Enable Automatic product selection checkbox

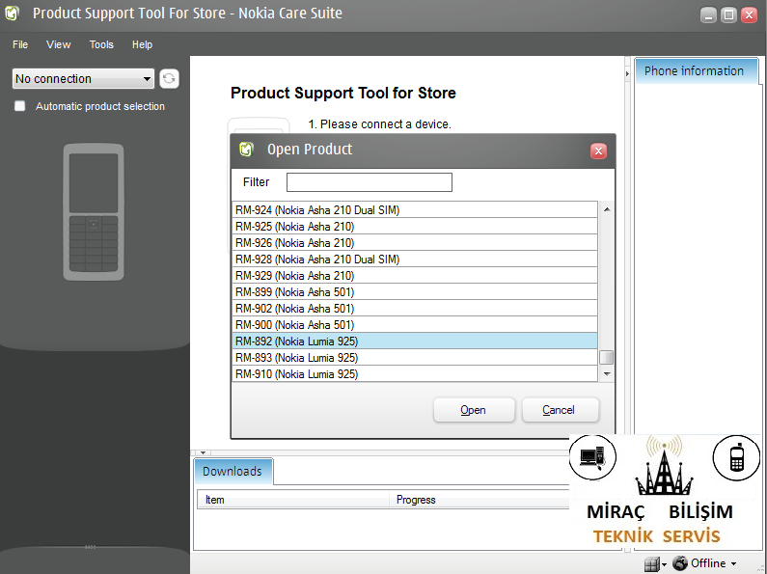pos(19,106)
